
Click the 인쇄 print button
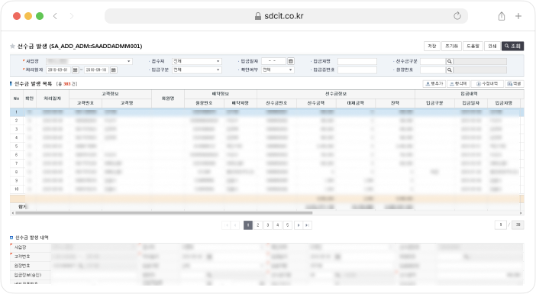coord(492,46)
